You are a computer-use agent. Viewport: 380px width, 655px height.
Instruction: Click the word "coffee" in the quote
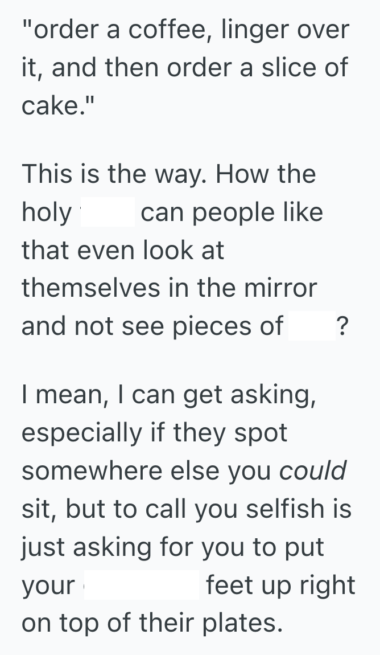[164, 30]
